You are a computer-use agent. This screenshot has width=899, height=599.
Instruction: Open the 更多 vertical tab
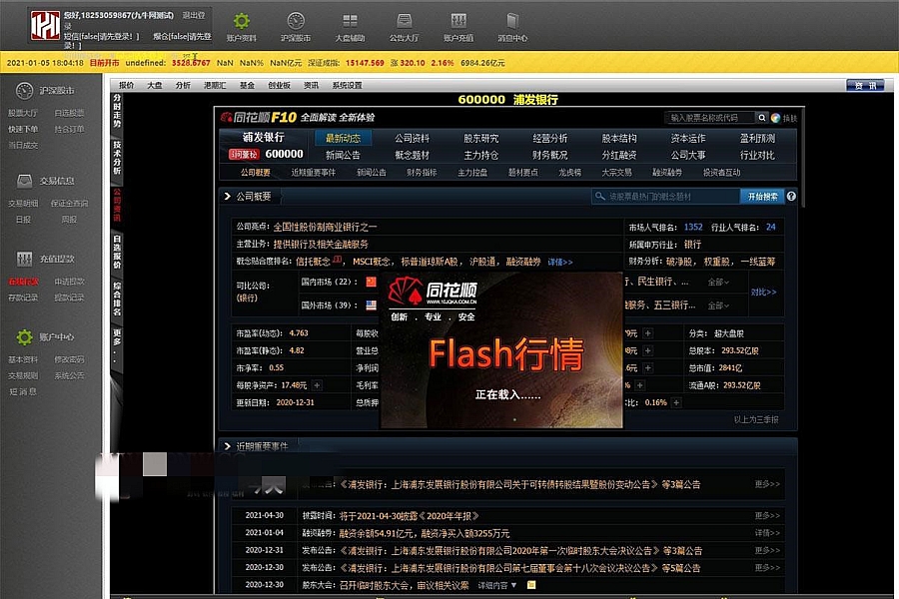coord(117,345)
